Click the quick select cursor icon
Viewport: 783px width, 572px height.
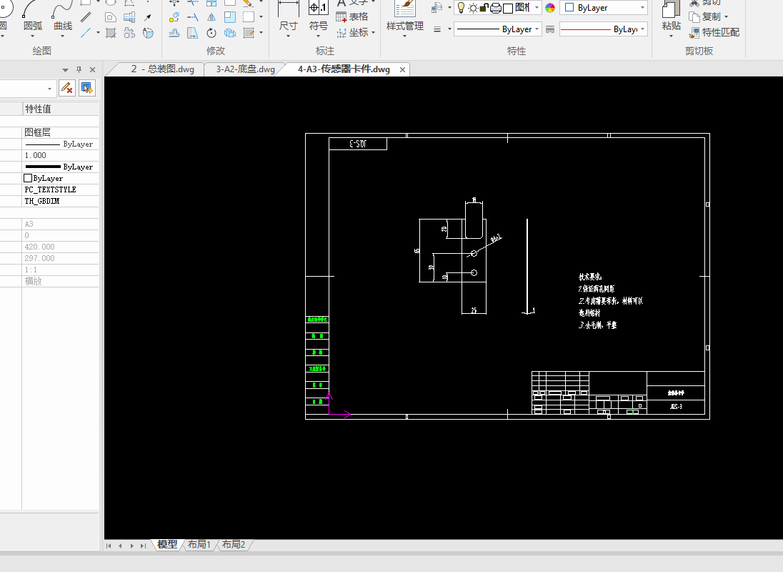[x=87, y=89]
